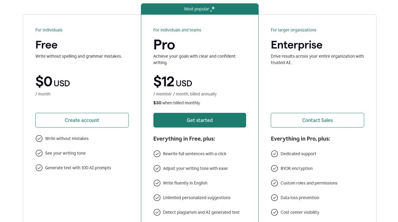Image resolution: width=398 pixels, height=222 pixels.
Task: Click checkmark icon beside See your writing tone
Action: (39, 153)
